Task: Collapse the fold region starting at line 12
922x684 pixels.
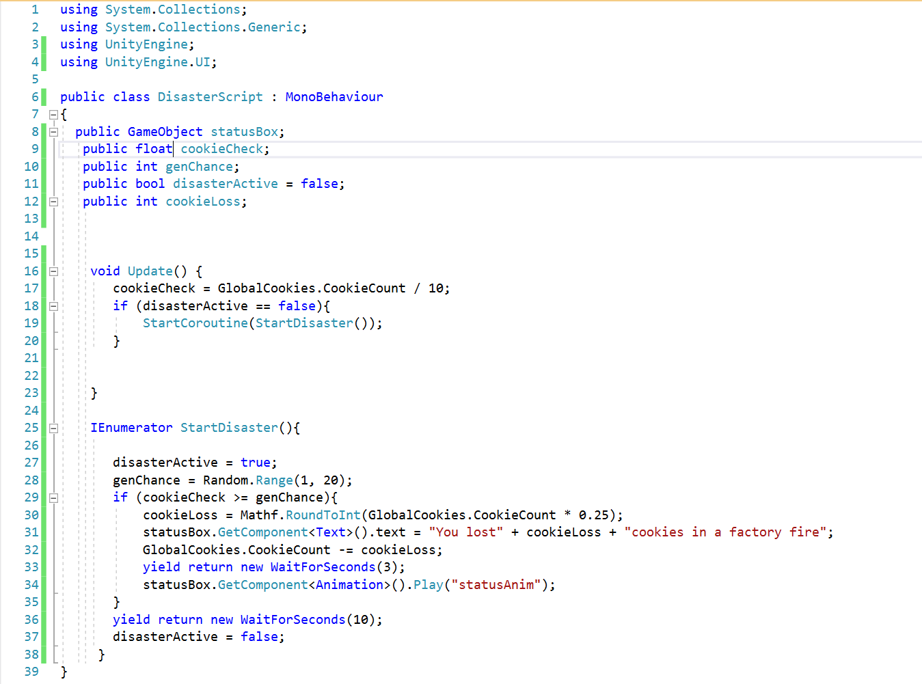Action: (x=53, y=201)
